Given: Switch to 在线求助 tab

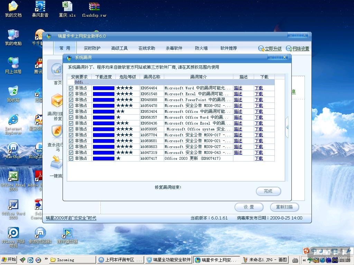Looking at the screenshot, I should coord(147,48).
